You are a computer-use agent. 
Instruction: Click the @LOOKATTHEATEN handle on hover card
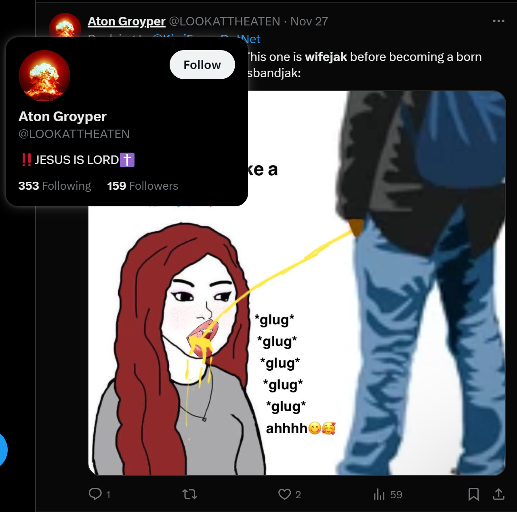[74, 134]
